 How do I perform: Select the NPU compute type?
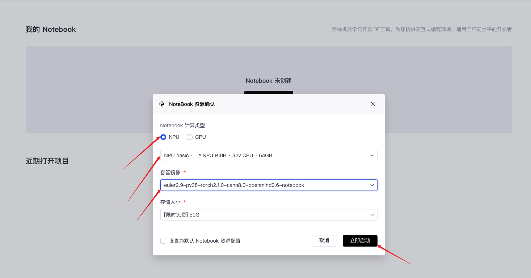click(x=163, y=137)
